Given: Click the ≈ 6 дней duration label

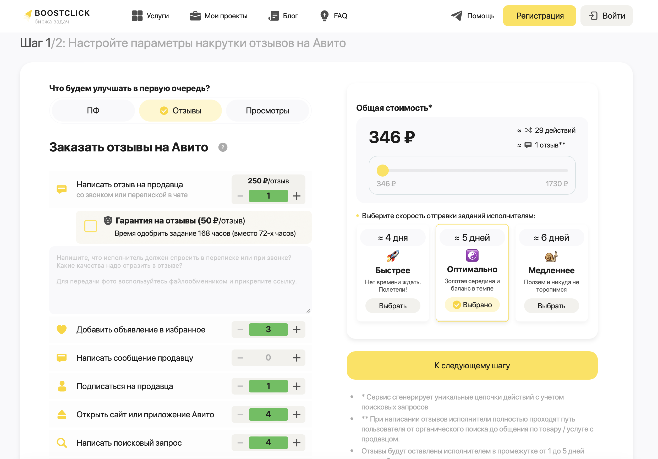Looking at the screenshot, I should pos(551,238).
